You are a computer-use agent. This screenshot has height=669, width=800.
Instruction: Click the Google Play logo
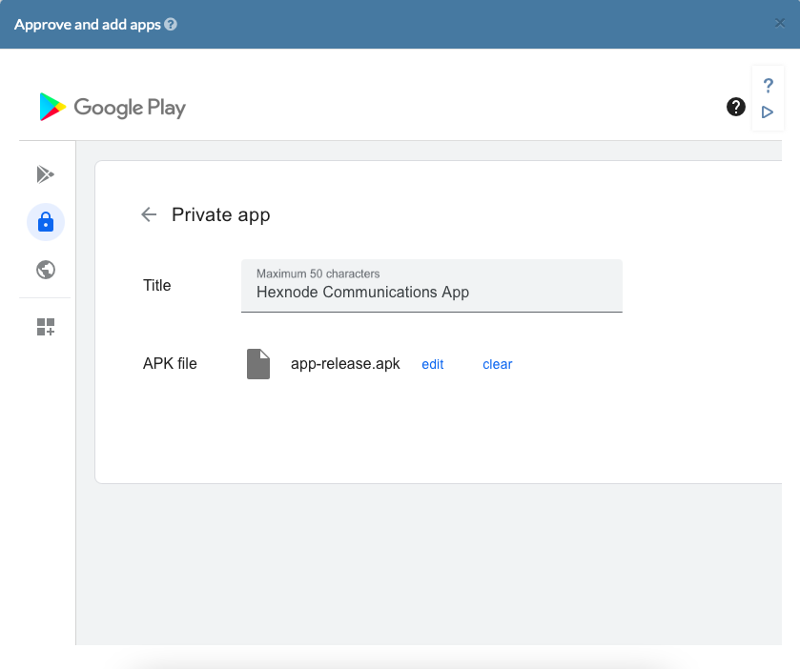point(113,107)
